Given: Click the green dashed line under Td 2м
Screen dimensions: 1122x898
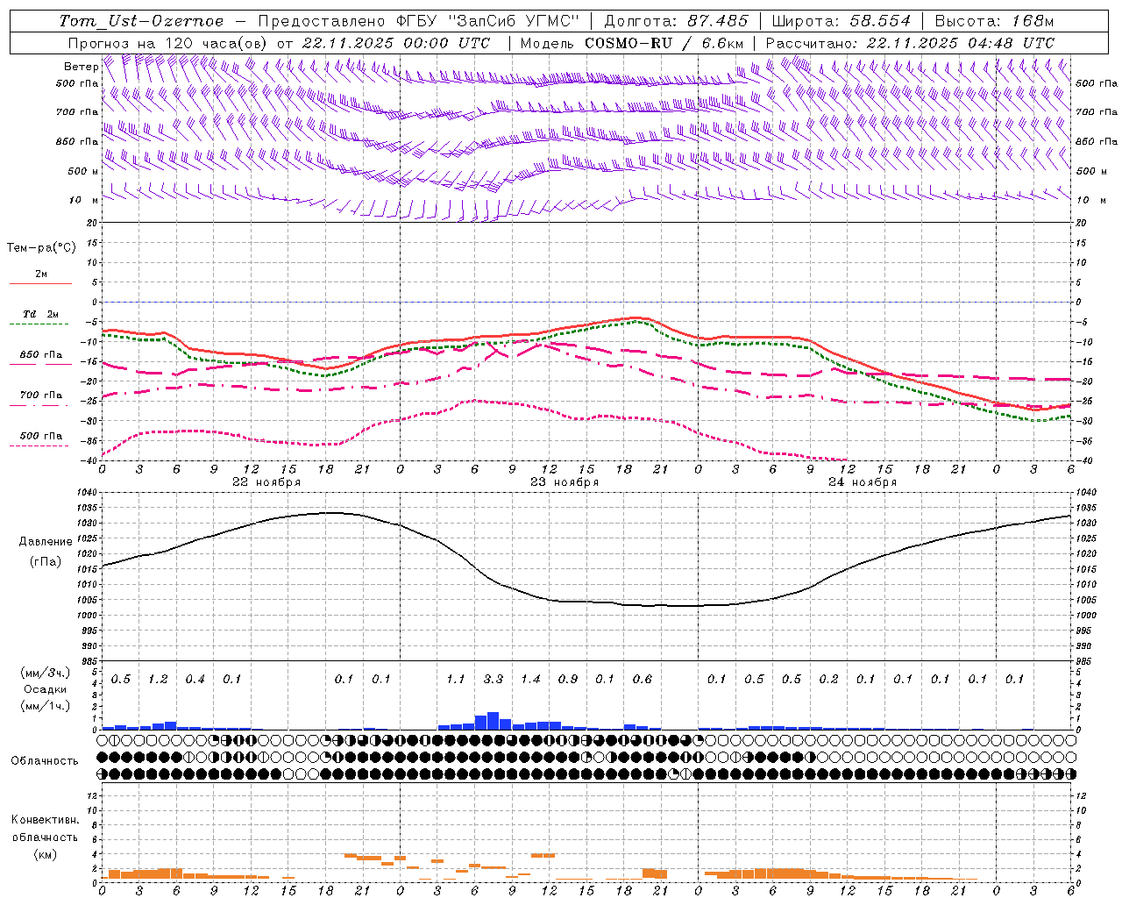Looking at the screenshot, I should click(40, 324).
